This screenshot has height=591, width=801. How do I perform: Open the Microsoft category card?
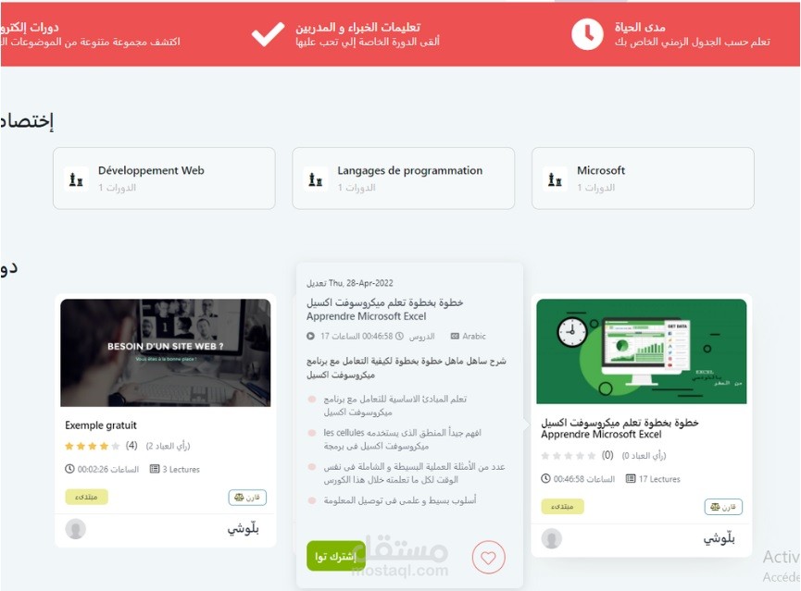(x=643, y=179)
